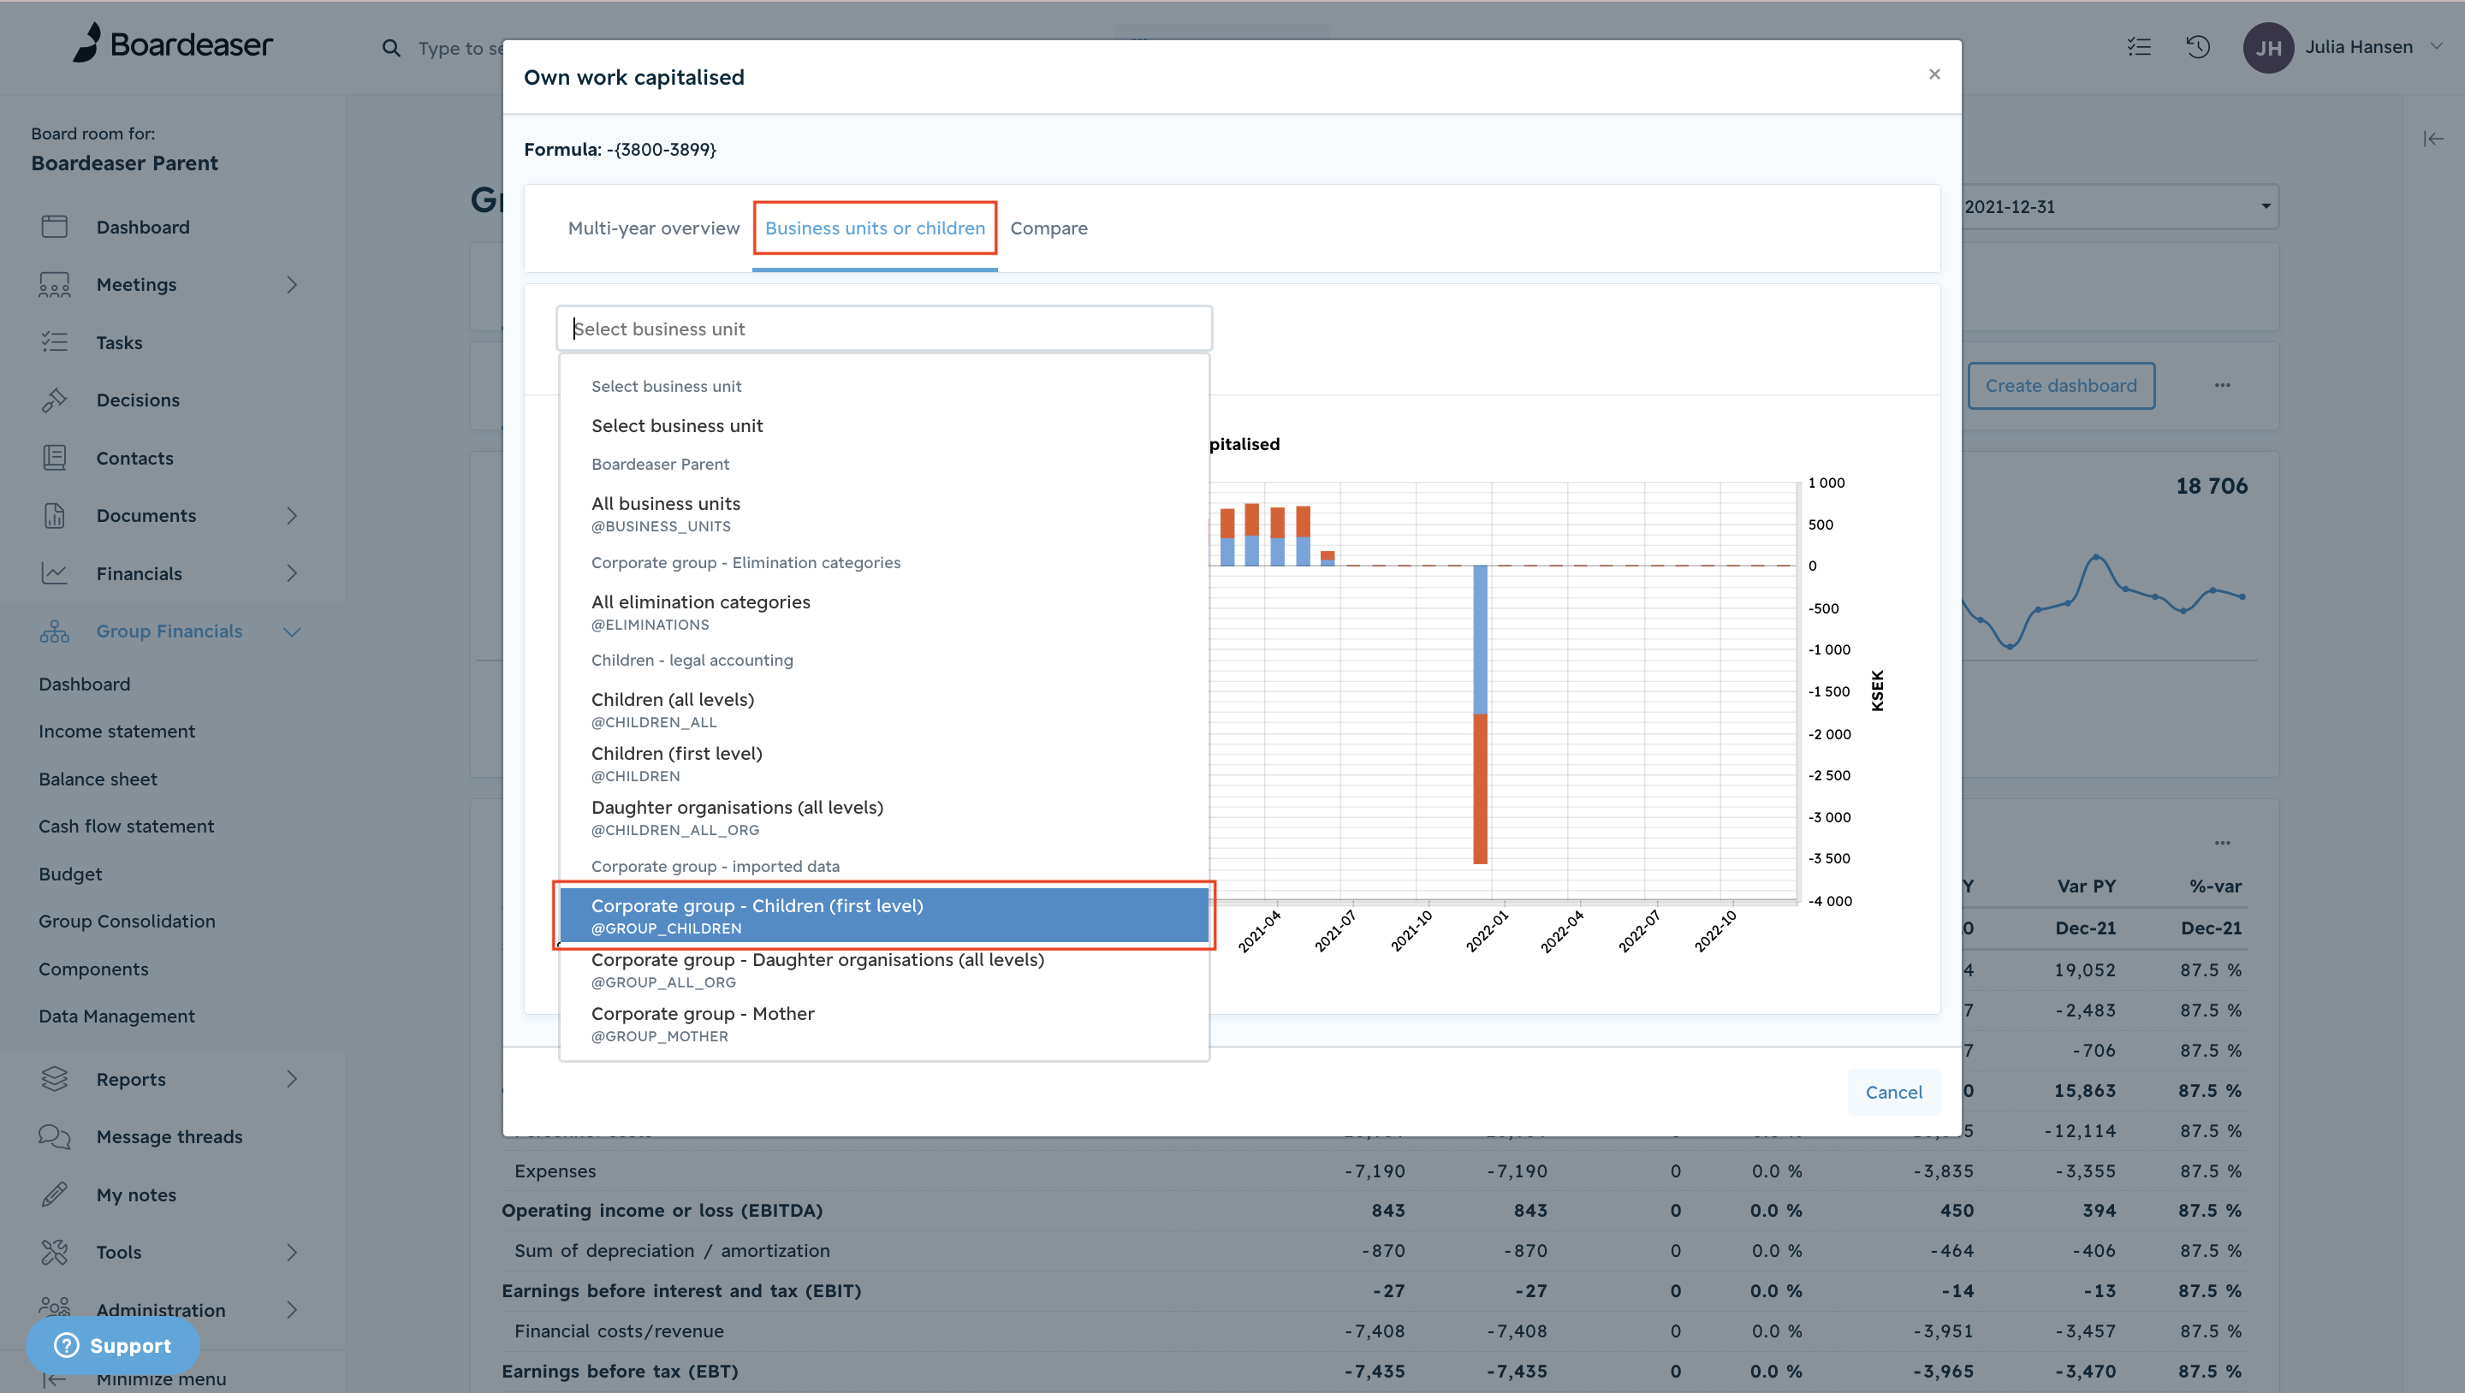
Task: Open the history clock icon
Action: [x=2198, y=47]
